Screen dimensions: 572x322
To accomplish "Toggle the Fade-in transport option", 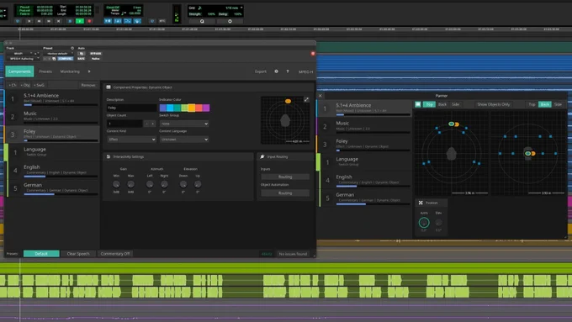I will pyautogui.click(x=24, y=13).
